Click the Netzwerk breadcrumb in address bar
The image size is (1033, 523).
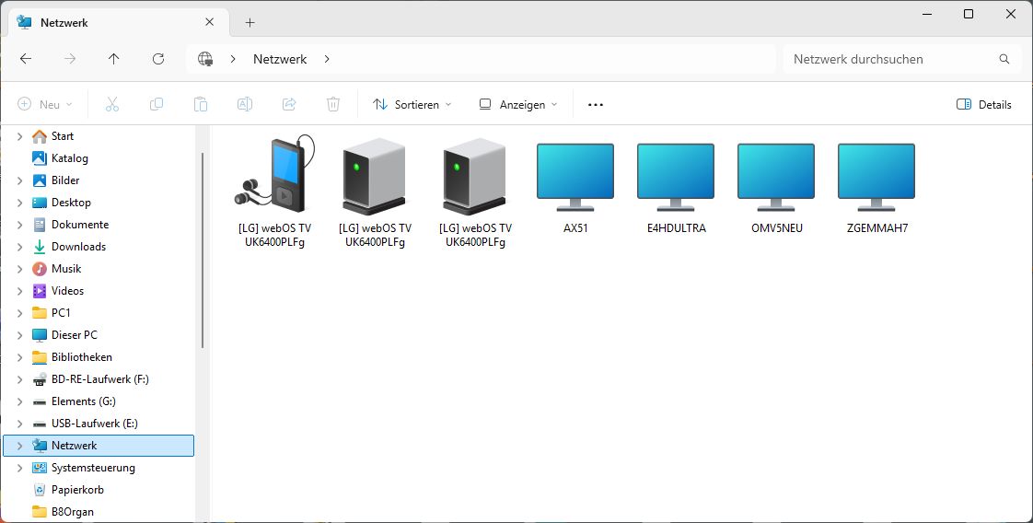pos(280,59)
